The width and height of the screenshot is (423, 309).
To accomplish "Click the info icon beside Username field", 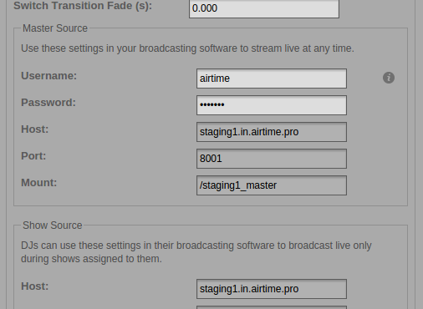I will (x=389, y=78).
